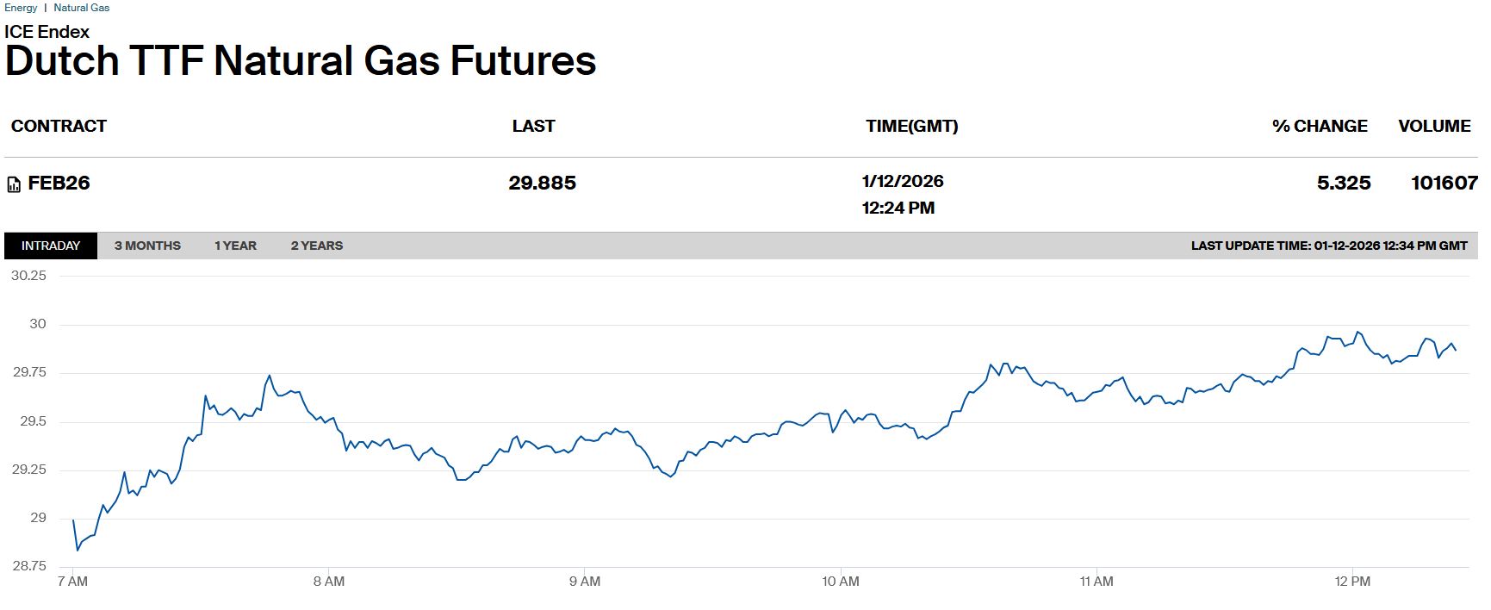Click the FEB26 contract name
This screenshot has height=610, width=1491.
pos(59,183)
